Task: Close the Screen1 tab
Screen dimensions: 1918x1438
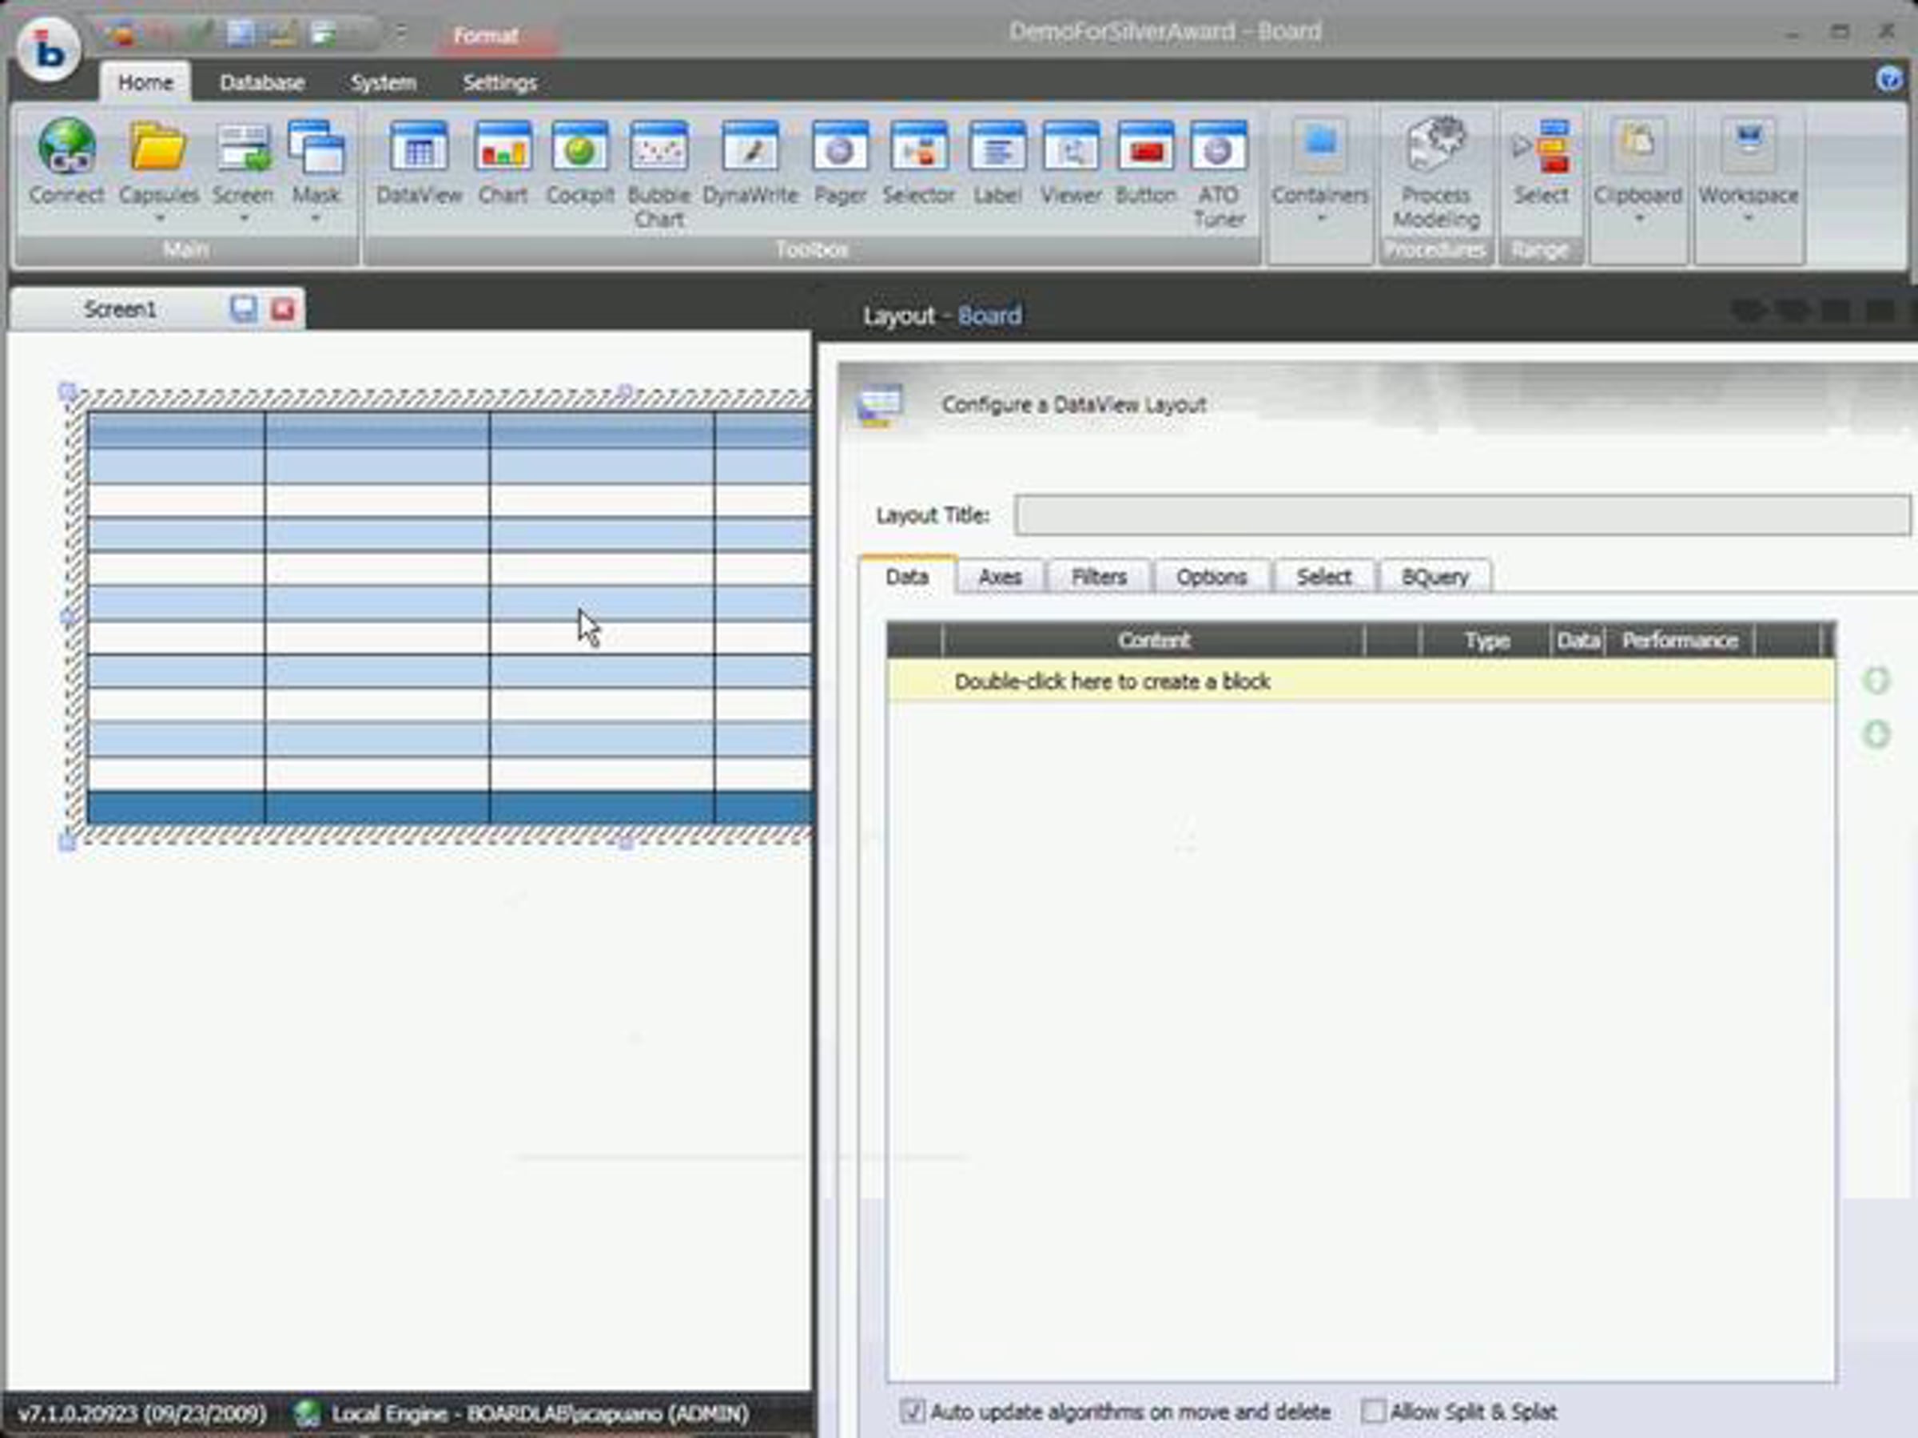Action: (284, 309)
